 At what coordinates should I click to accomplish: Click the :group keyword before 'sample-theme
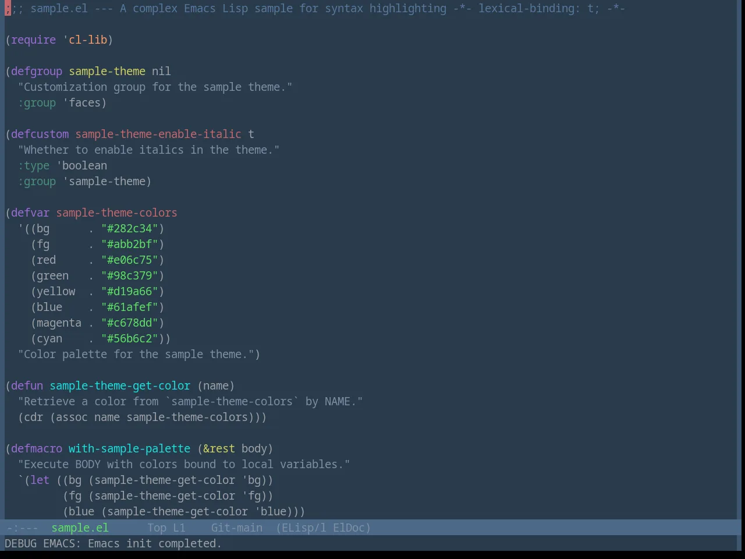point(37,181)
